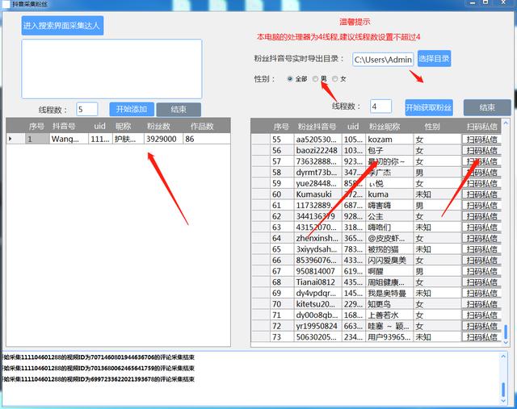The width and height of the screenshot is (517, 409).
Task: Click 扫码私信 for row 70 kitetsu20
Action: coord(481,304)
